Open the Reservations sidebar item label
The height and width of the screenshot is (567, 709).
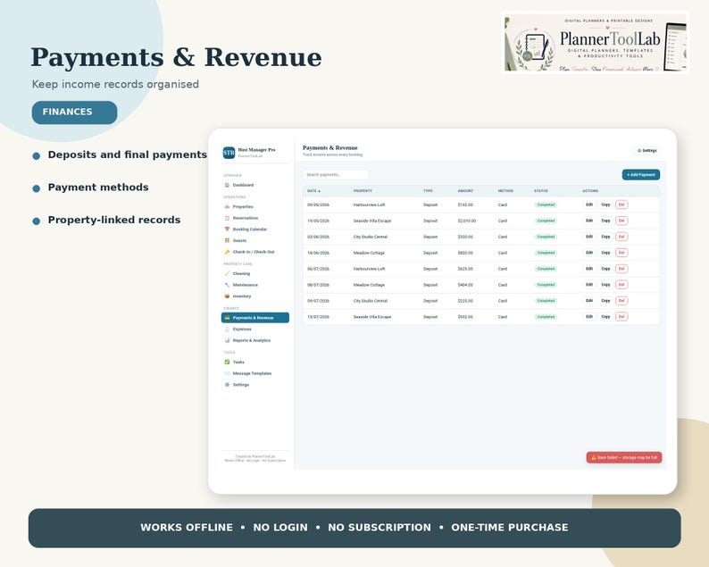245,218
